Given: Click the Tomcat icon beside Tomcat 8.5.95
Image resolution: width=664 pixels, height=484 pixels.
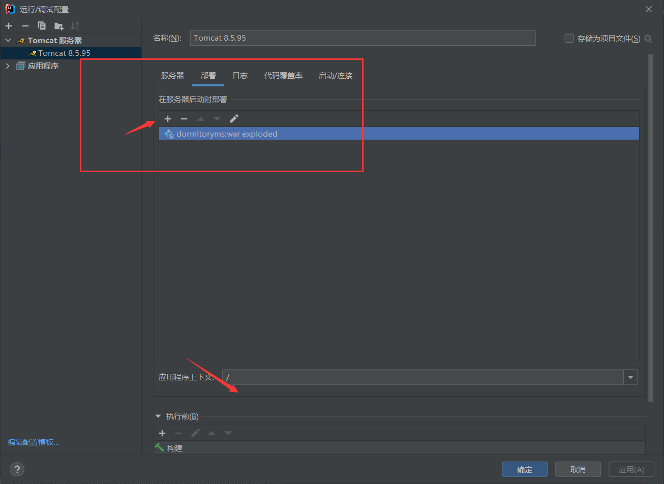Looking at the screenshot, I should [x=33, y=53].
